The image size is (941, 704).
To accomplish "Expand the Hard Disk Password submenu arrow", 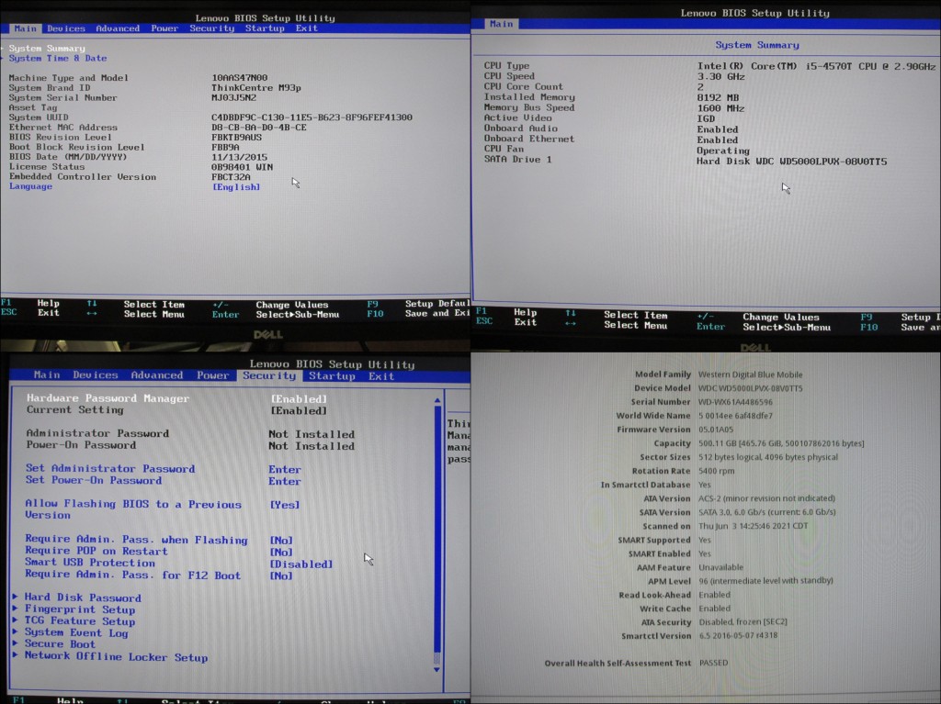I will pos(16,598).
